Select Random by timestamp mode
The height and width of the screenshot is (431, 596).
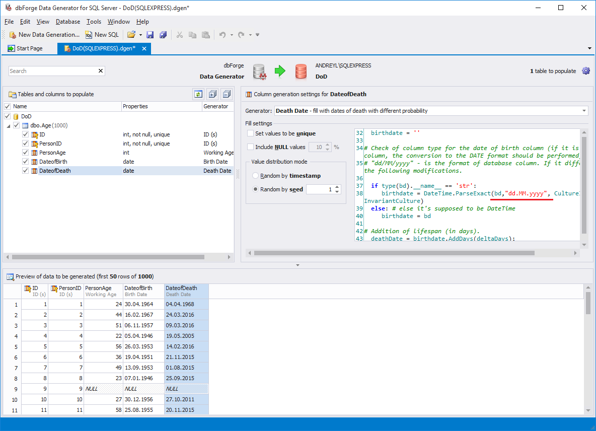coord(256,176)
